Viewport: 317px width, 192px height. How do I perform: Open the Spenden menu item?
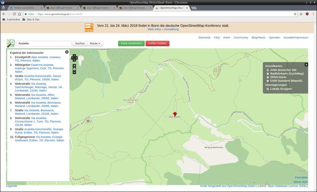pyautogui.click(x=274, y=38)
